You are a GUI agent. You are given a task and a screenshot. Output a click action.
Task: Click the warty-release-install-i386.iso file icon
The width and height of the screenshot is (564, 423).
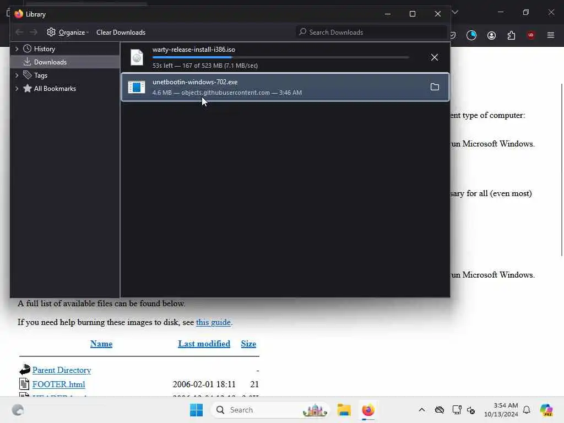(137, 57)
